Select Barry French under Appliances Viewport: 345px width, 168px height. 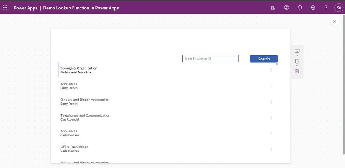pyautogui.click(x=69, y=88)
